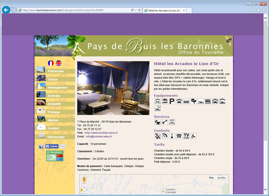Switch site language to French flag
The height and width of the screenshot is (196, 269).
[x=51, y=63]
